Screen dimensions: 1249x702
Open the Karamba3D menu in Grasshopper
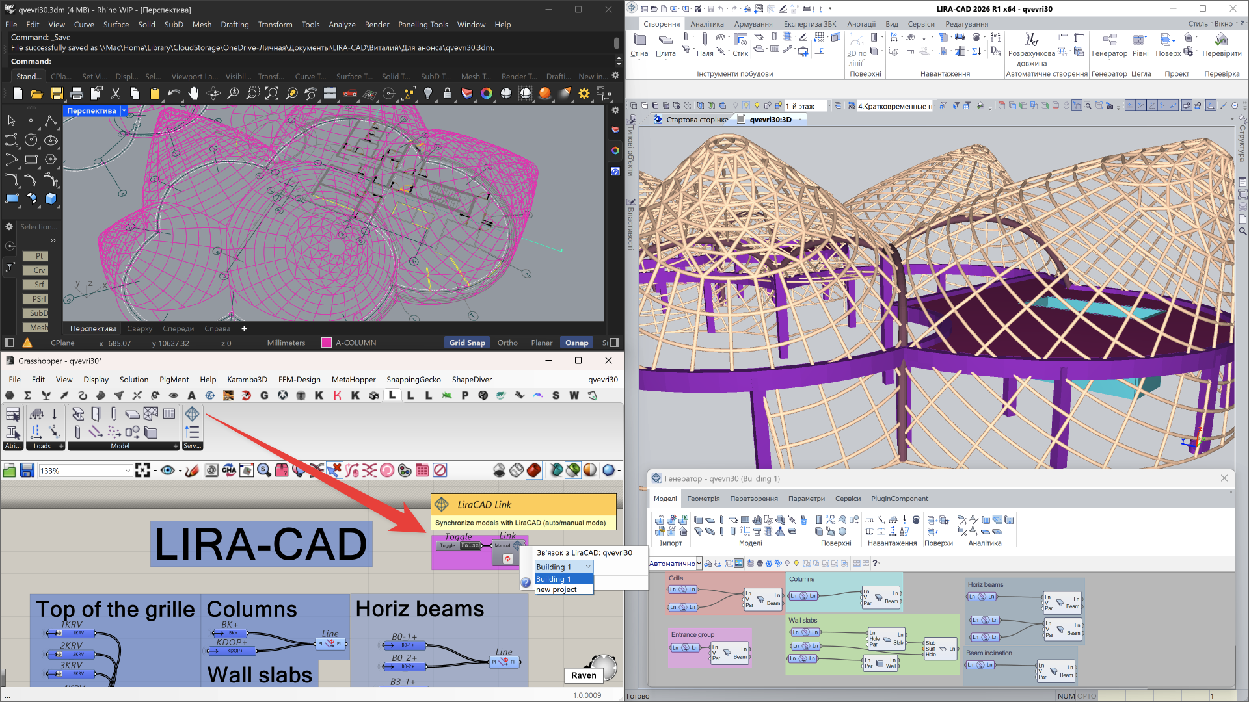[x=247, y=380]
